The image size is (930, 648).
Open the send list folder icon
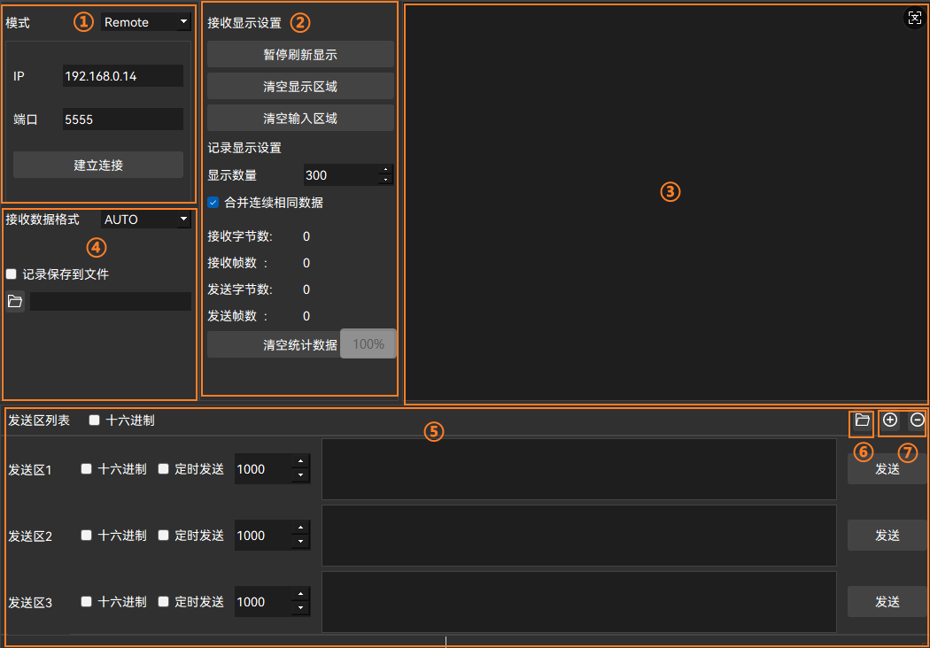coord(862,420)
